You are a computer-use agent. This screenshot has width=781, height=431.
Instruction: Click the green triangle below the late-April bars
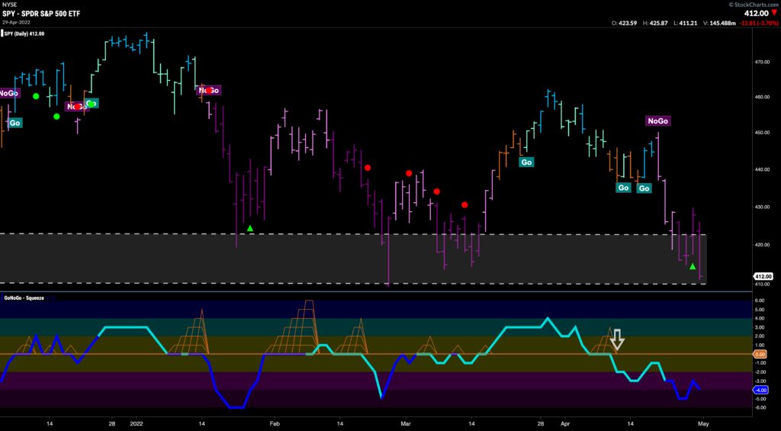[x=693, y=266]
